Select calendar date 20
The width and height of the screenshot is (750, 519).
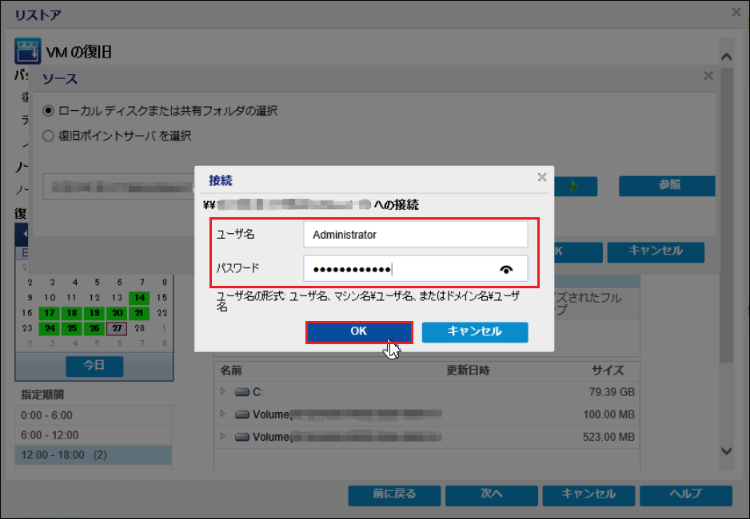click(117, 313)
